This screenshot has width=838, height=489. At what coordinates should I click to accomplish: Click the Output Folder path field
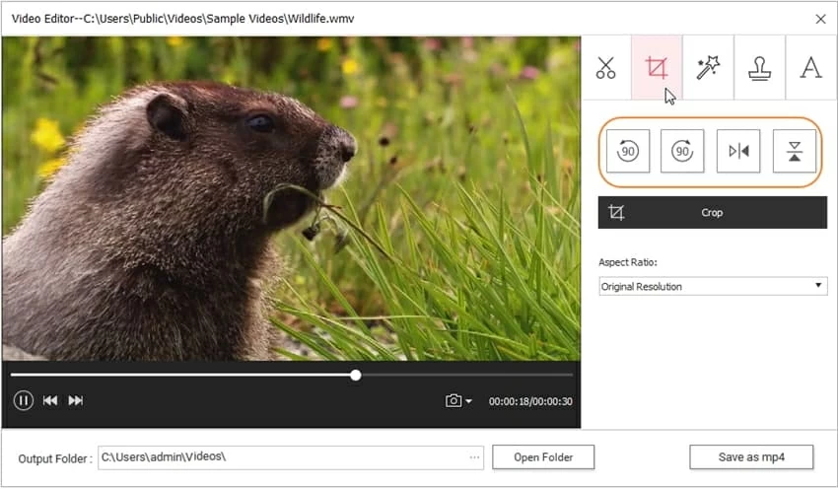tap(281, 457)
